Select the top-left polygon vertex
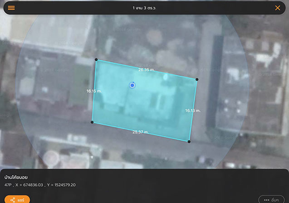This screenshot has width=289, height=203. click(x=96, y=59)
